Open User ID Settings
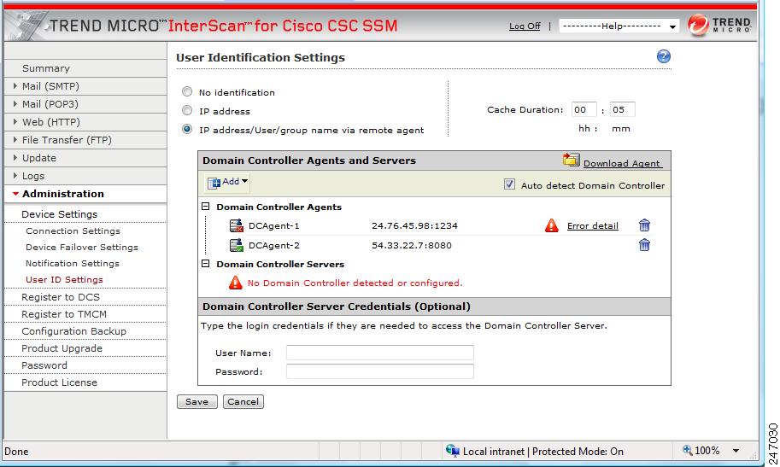The width and height of the screenshot is (780, 467). pyautogui.click(x=64, y=279)
